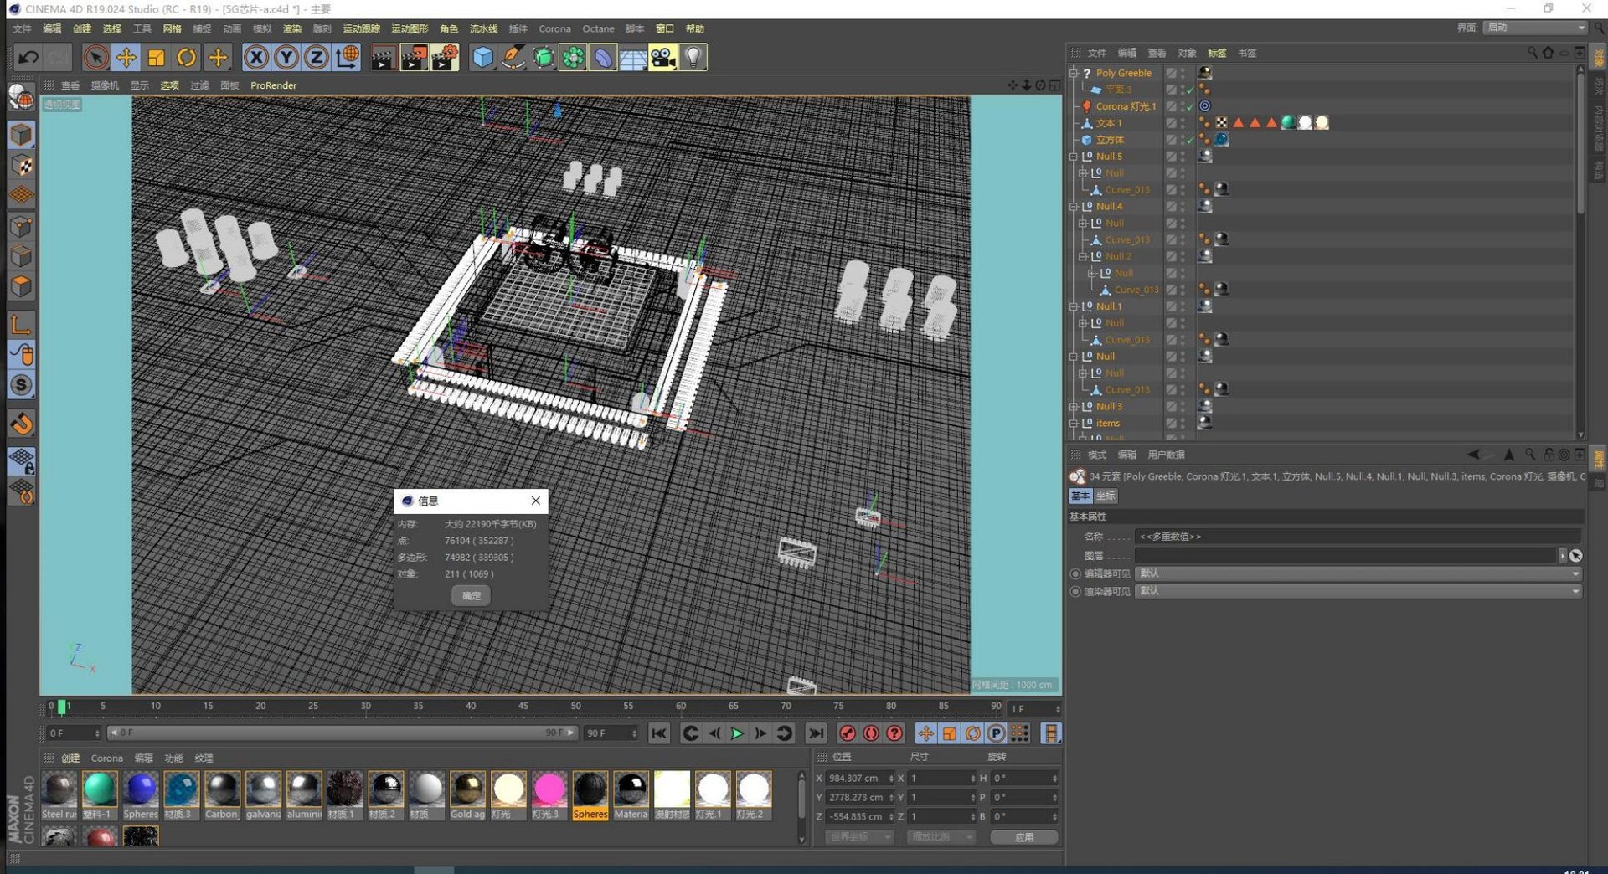
Task: Switch the world coordinate system icon
Action: [x=347, y=57]
